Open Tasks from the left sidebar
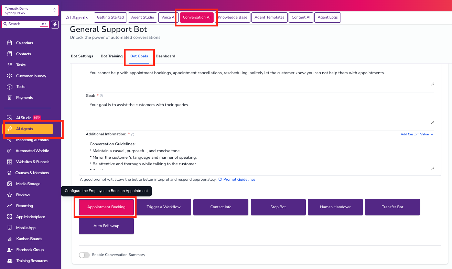452x269 pixels. coord(21,65)
